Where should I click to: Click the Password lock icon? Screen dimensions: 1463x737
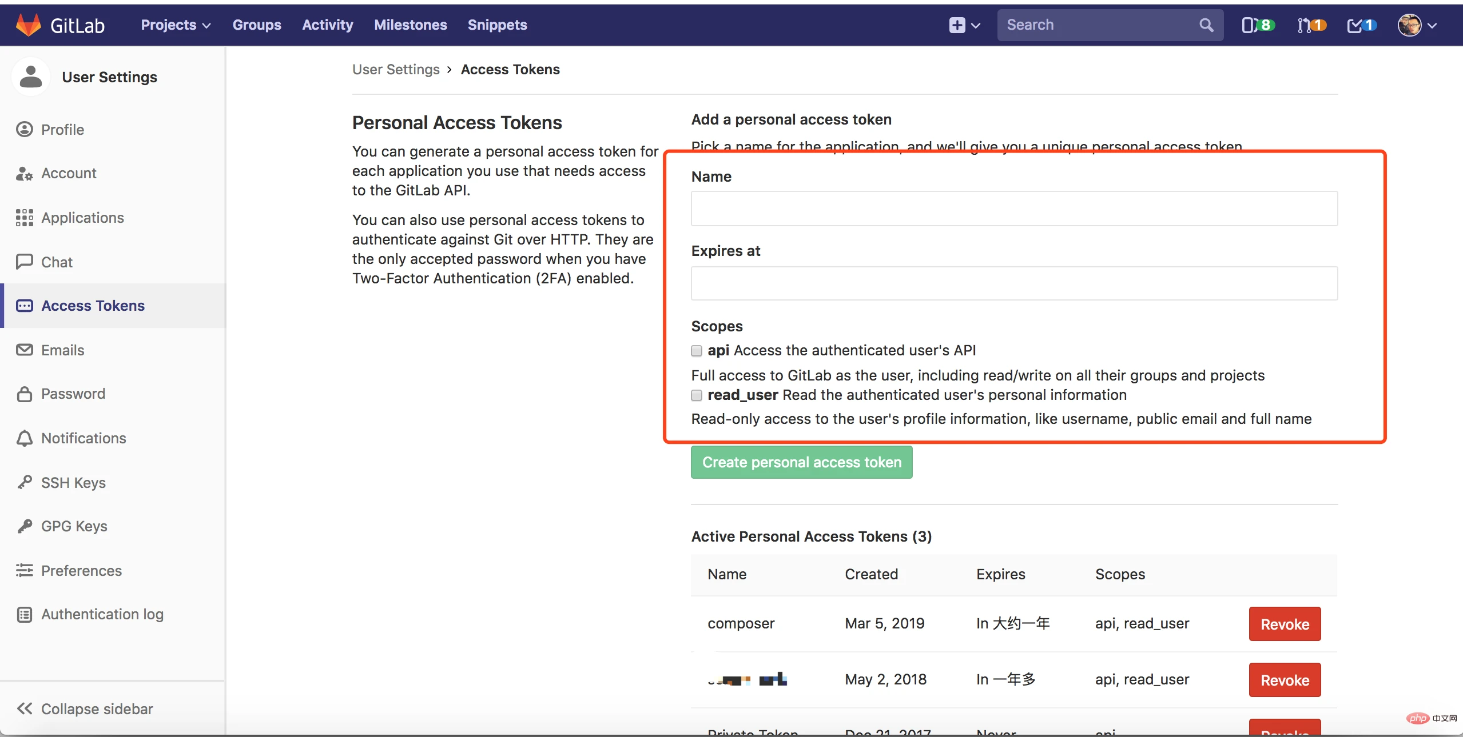pyautogui.click(x=25, y=394)
